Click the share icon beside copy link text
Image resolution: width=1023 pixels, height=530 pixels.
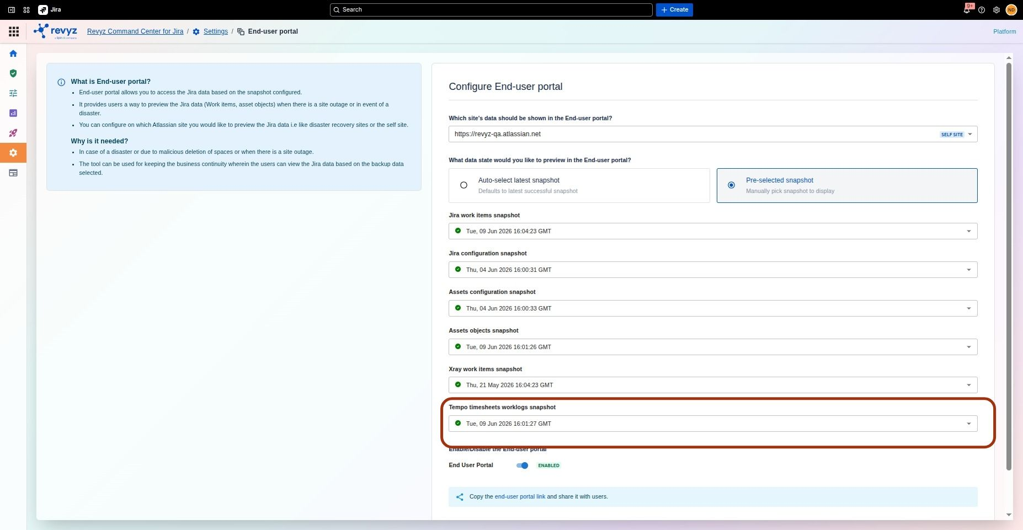click(x=460, y=497)
